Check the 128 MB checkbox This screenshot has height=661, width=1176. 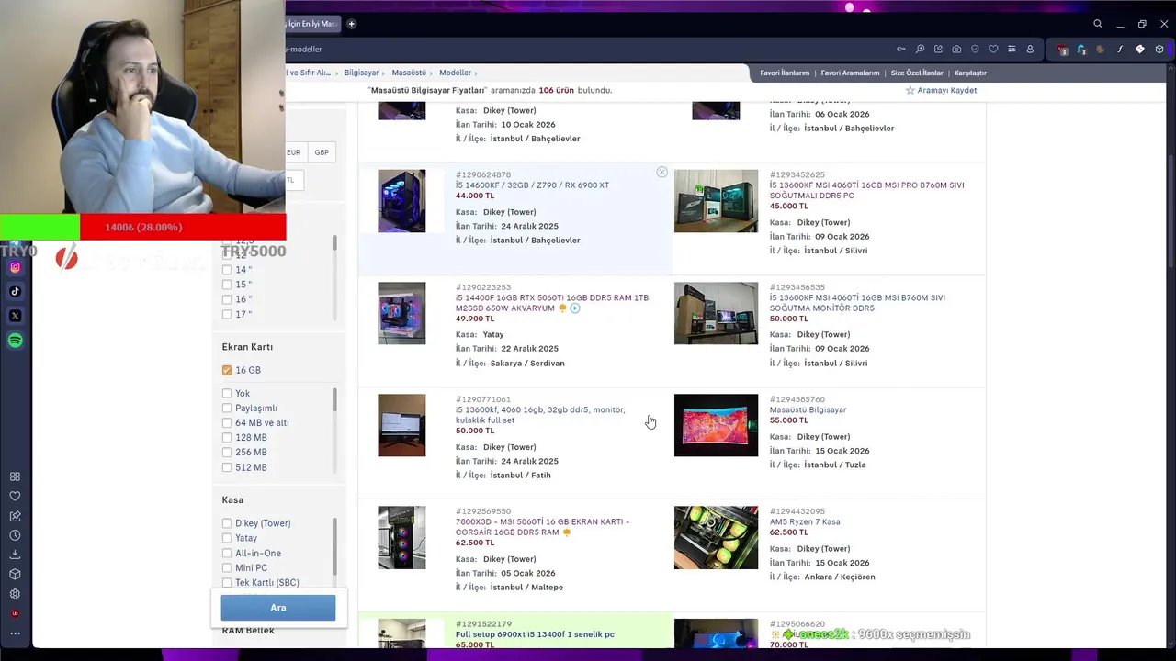click(x=227, y=438)
